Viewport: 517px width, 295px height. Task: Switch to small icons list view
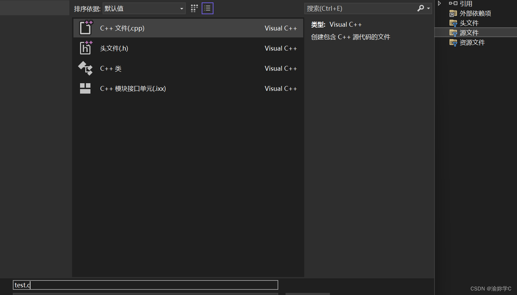click(x=208, y=8)
